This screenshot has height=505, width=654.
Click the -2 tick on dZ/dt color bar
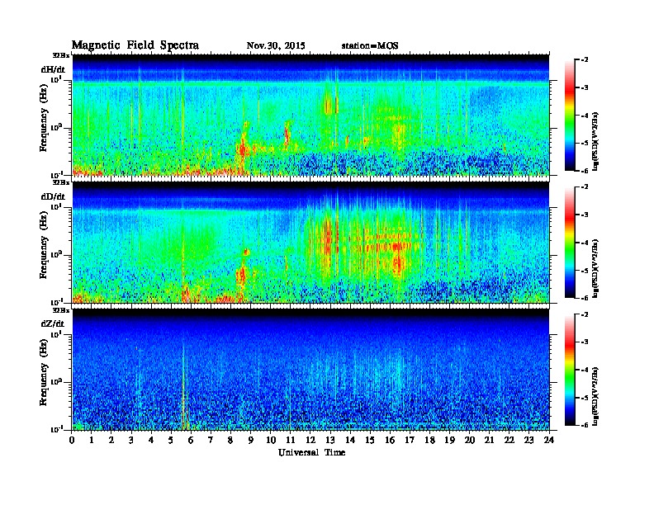click(585, 314)
